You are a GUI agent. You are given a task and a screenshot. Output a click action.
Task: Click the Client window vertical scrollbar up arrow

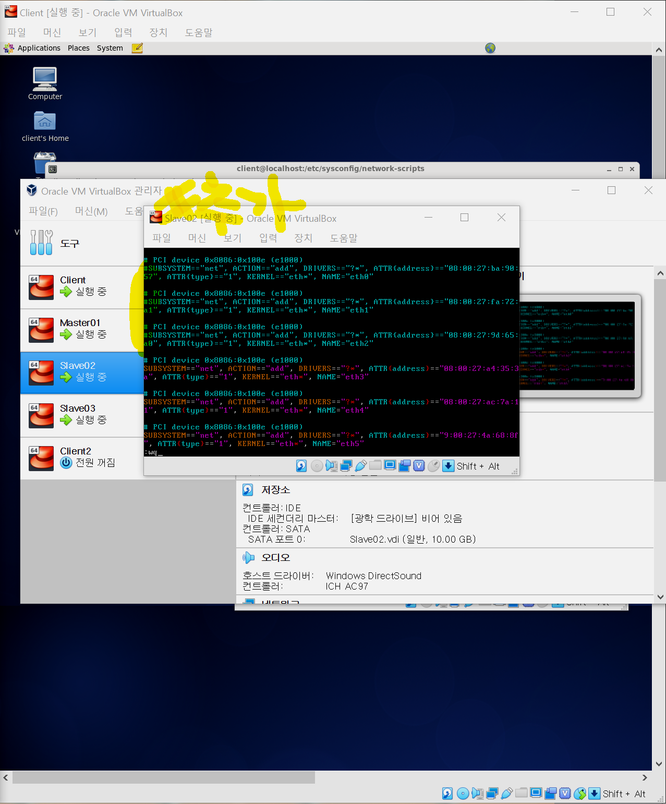(x=659, y=50)
